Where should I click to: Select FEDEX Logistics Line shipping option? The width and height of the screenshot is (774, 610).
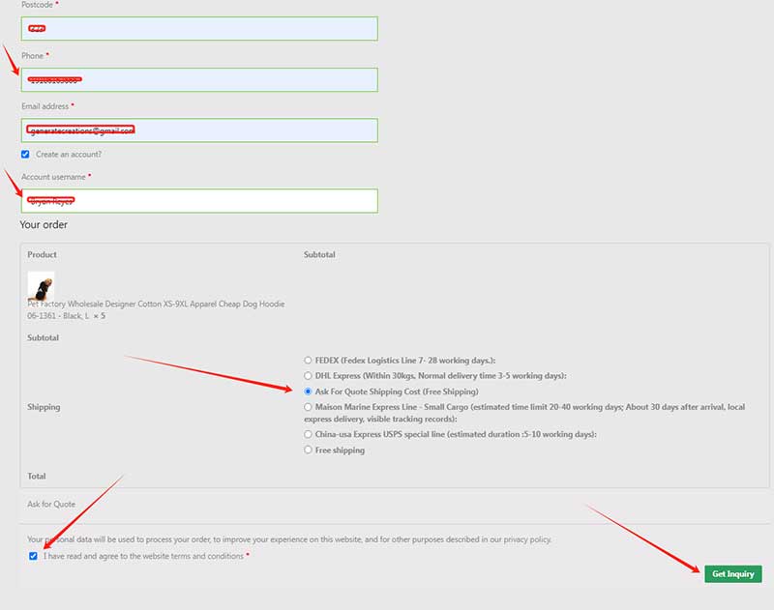309,361
